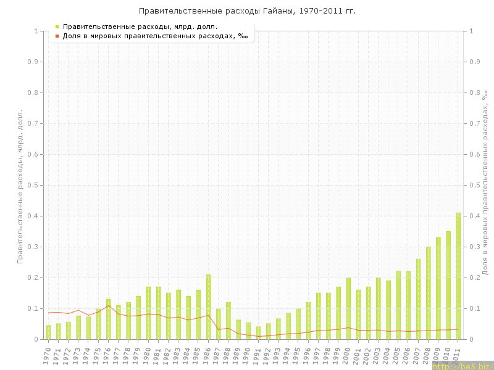Select the green bar for 1986
Viewport: 494px width, 370px height.
pos(208,306)
